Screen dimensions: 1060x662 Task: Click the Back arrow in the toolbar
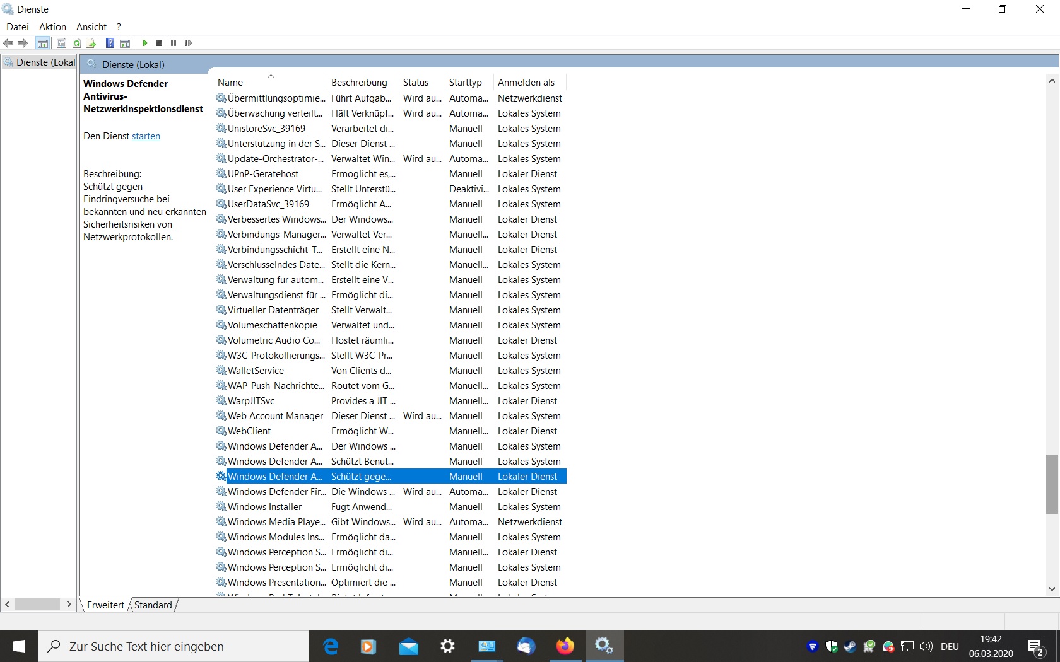(x=8, y=43)
